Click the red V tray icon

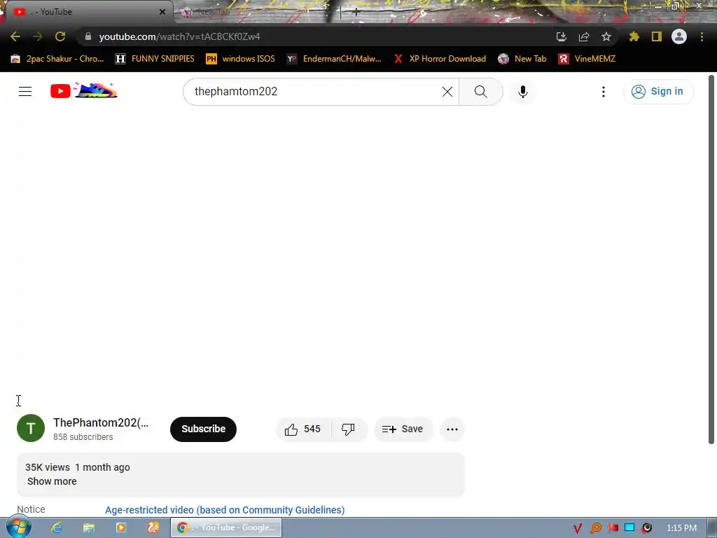[578, 528]
